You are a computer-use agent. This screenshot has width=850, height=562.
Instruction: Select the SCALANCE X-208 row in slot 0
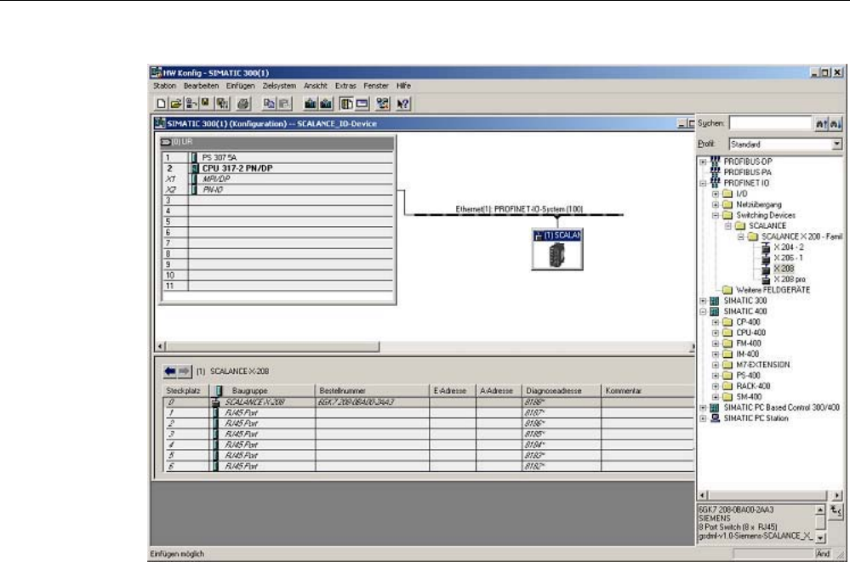pos(428,402)
